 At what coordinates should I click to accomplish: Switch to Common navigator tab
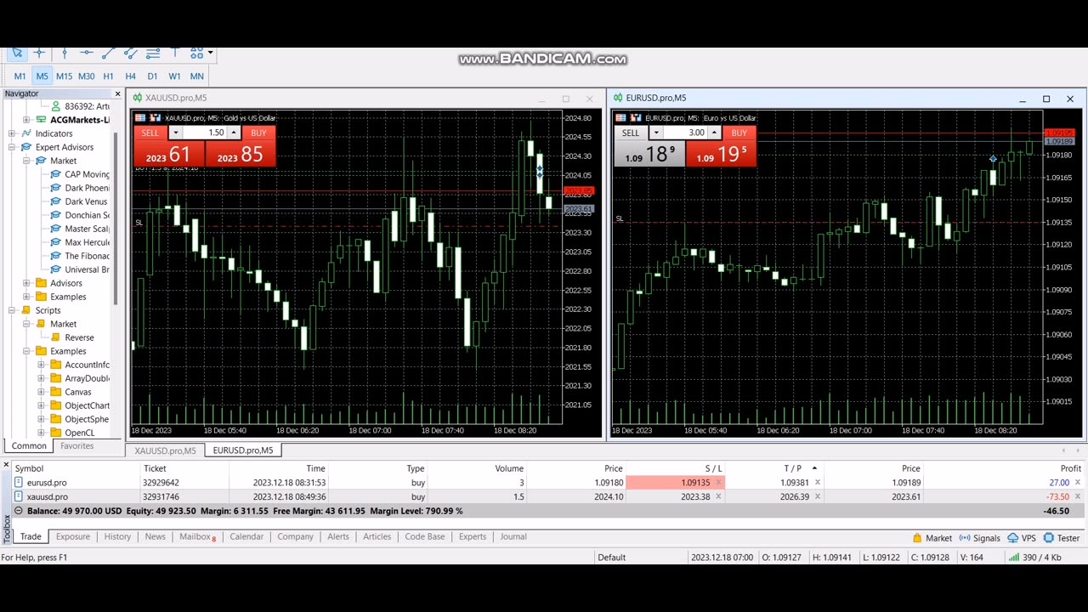click(x=29, y=445)
